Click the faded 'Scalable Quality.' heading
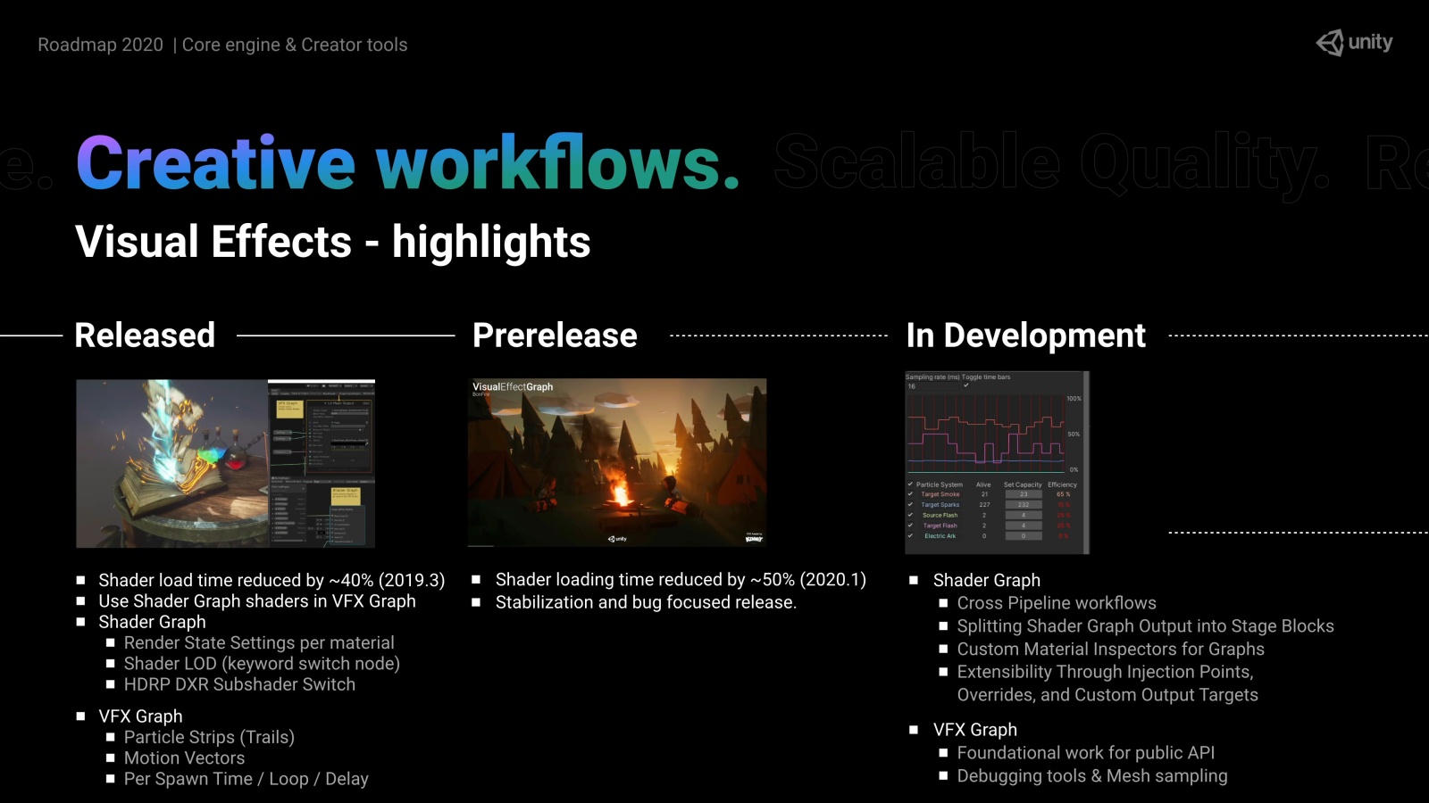1429x803 pixels. (x=1052, y=164)
